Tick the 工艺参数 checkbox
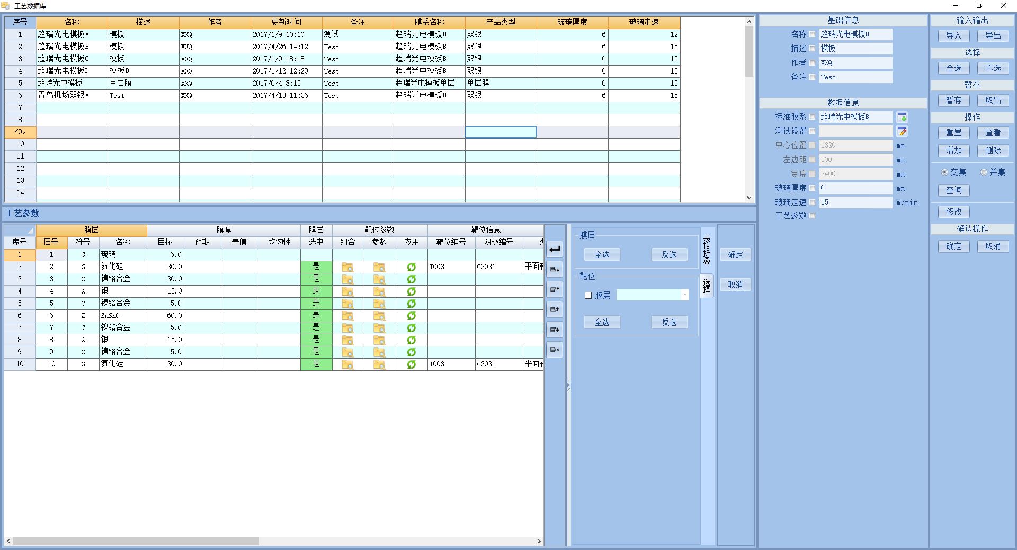Image resolution: width=1017 pixels, height=550 pixels. (813, 216)
